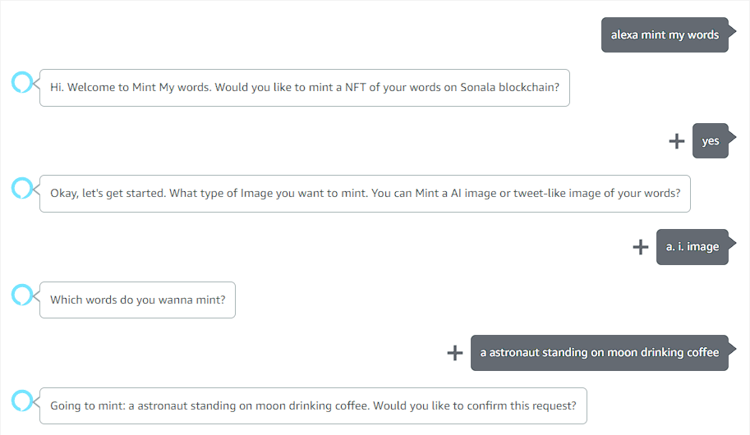Image resolution: width=750 pixels, height=435 pixels.
Task: Open the 'Okay, let's get started' response bubble
Action: click(365, 194)
